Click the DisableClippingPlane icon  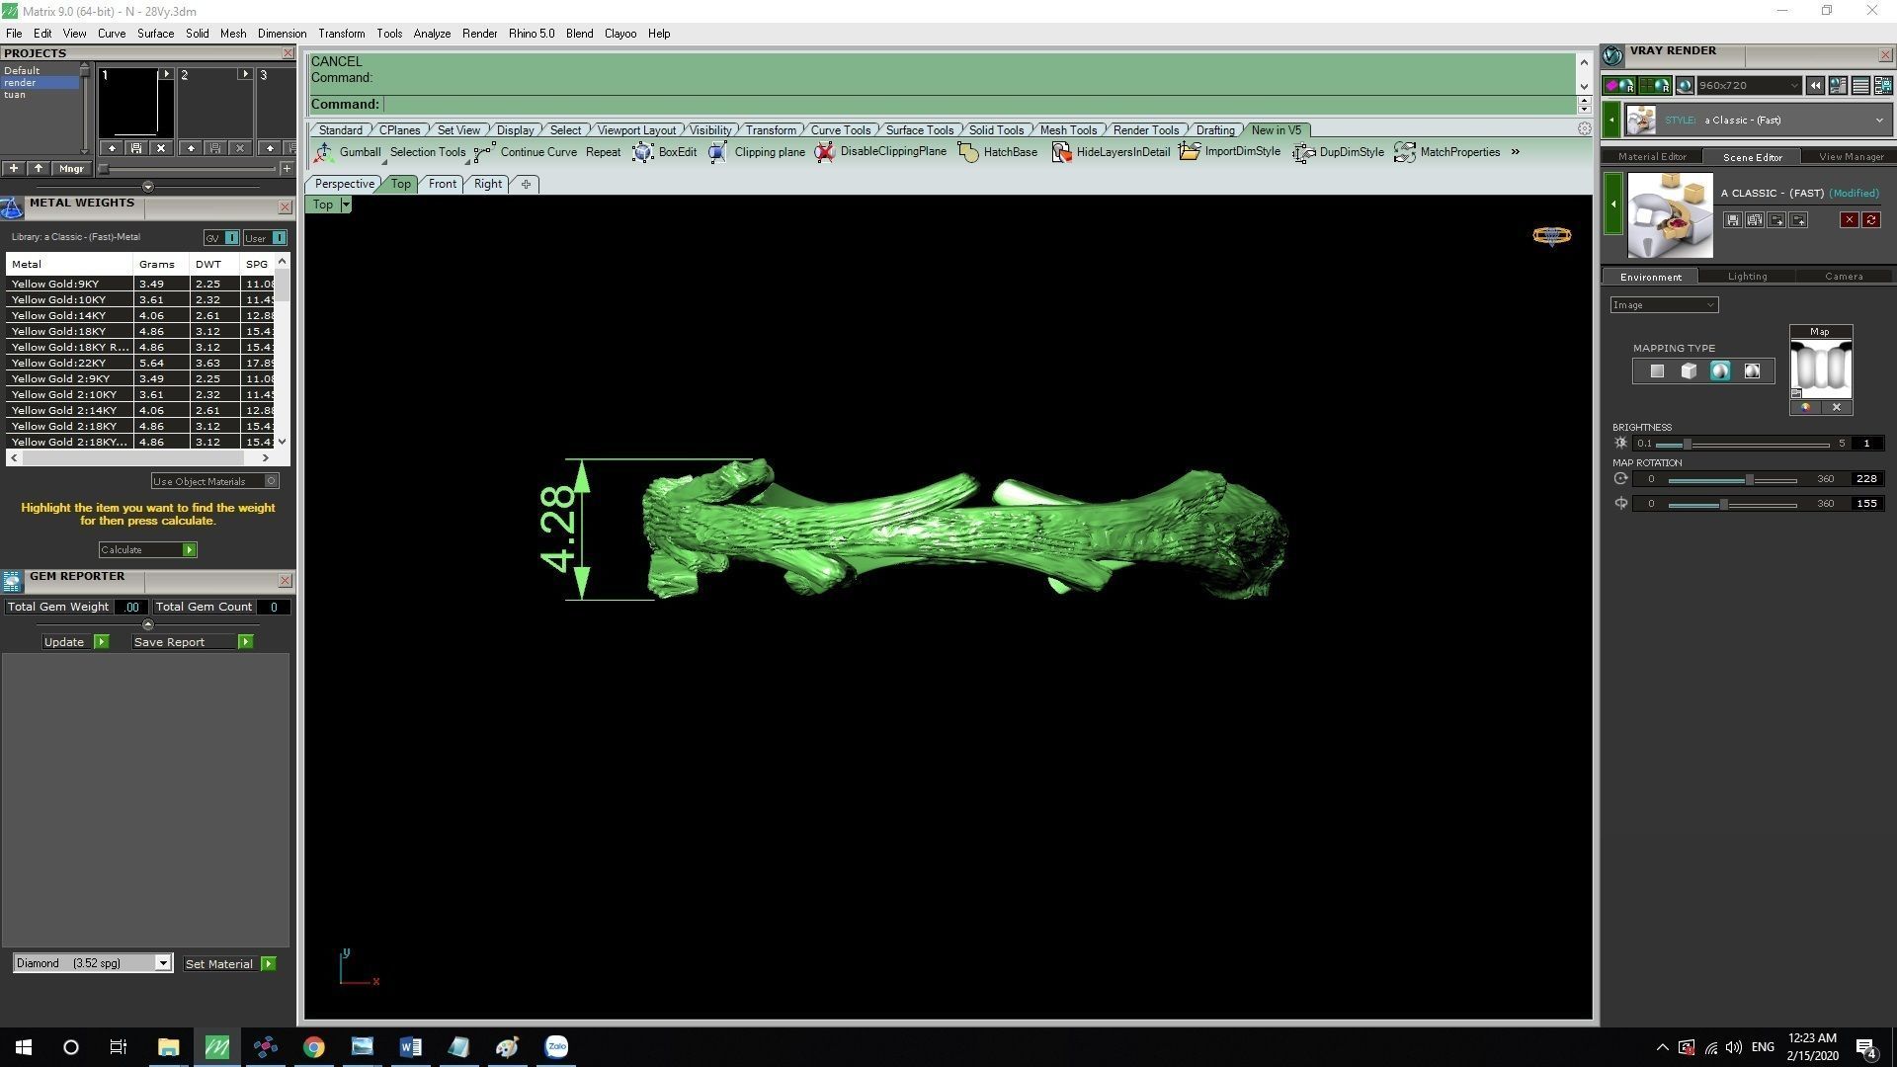click(824, 152)
